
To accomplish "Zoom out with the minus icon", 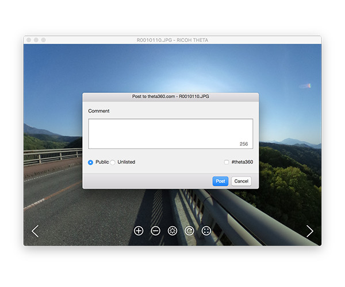I will pos(155,231).
